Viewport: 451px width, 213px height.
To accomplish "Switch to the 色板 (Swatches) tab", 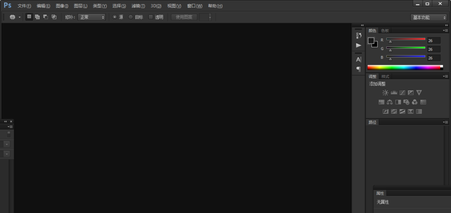I will pos(385,31).
